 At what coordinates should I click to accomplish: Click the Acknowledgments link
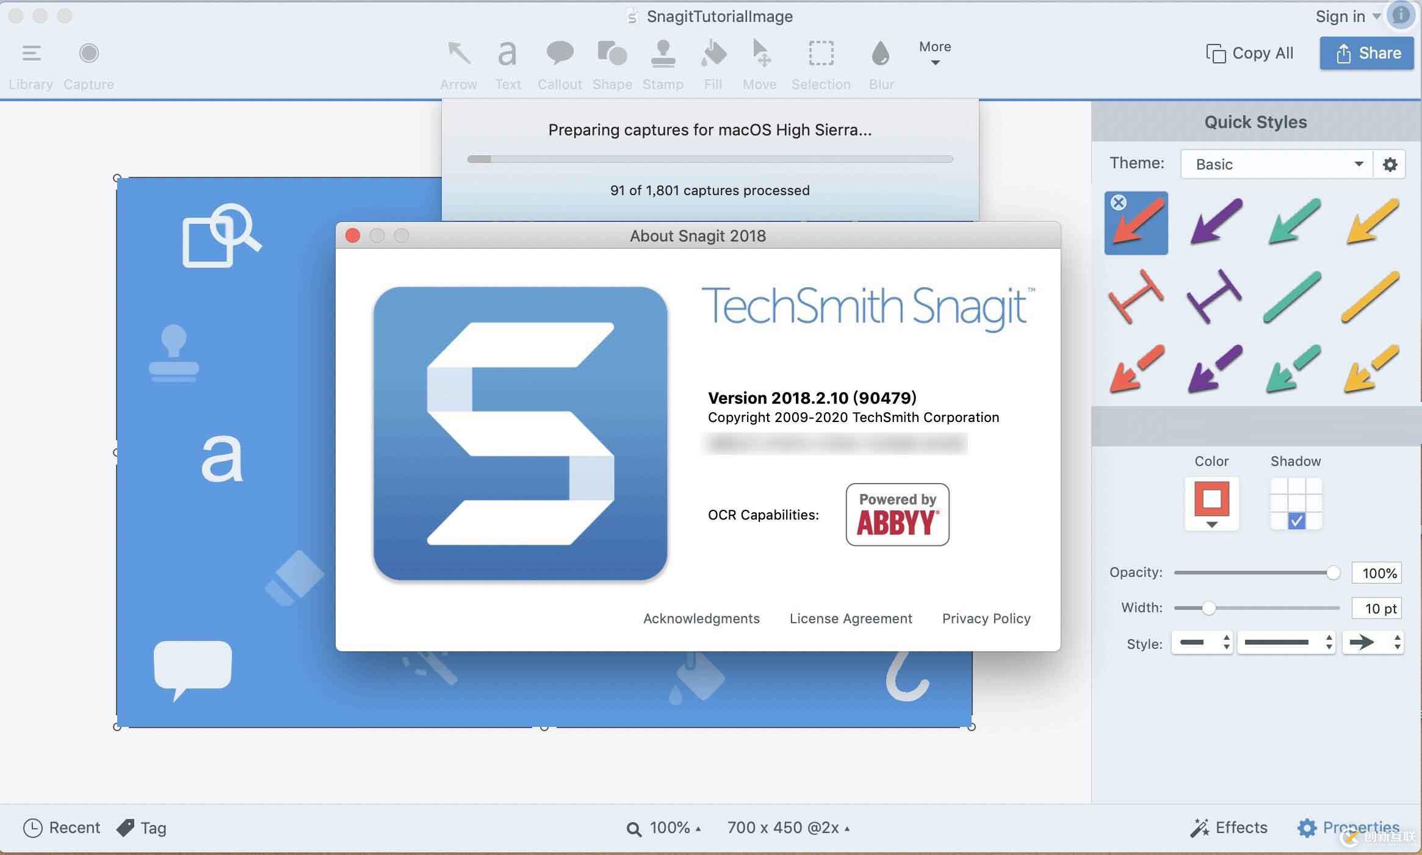(x=701, y=618)
